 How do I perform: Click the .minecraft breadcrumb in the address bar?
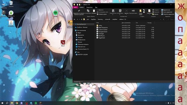point(107,19)
